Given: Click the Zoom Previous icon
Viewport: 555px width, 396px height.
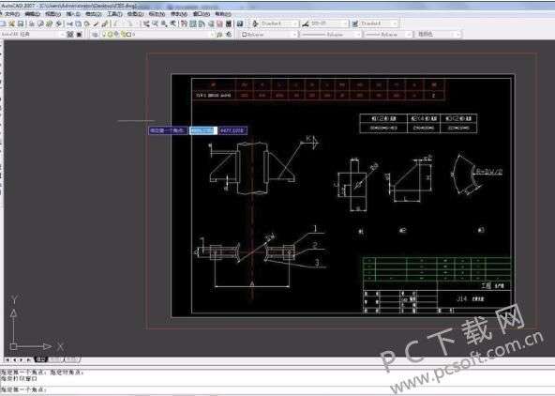Looking at the screenshot, I should point(172,23).
